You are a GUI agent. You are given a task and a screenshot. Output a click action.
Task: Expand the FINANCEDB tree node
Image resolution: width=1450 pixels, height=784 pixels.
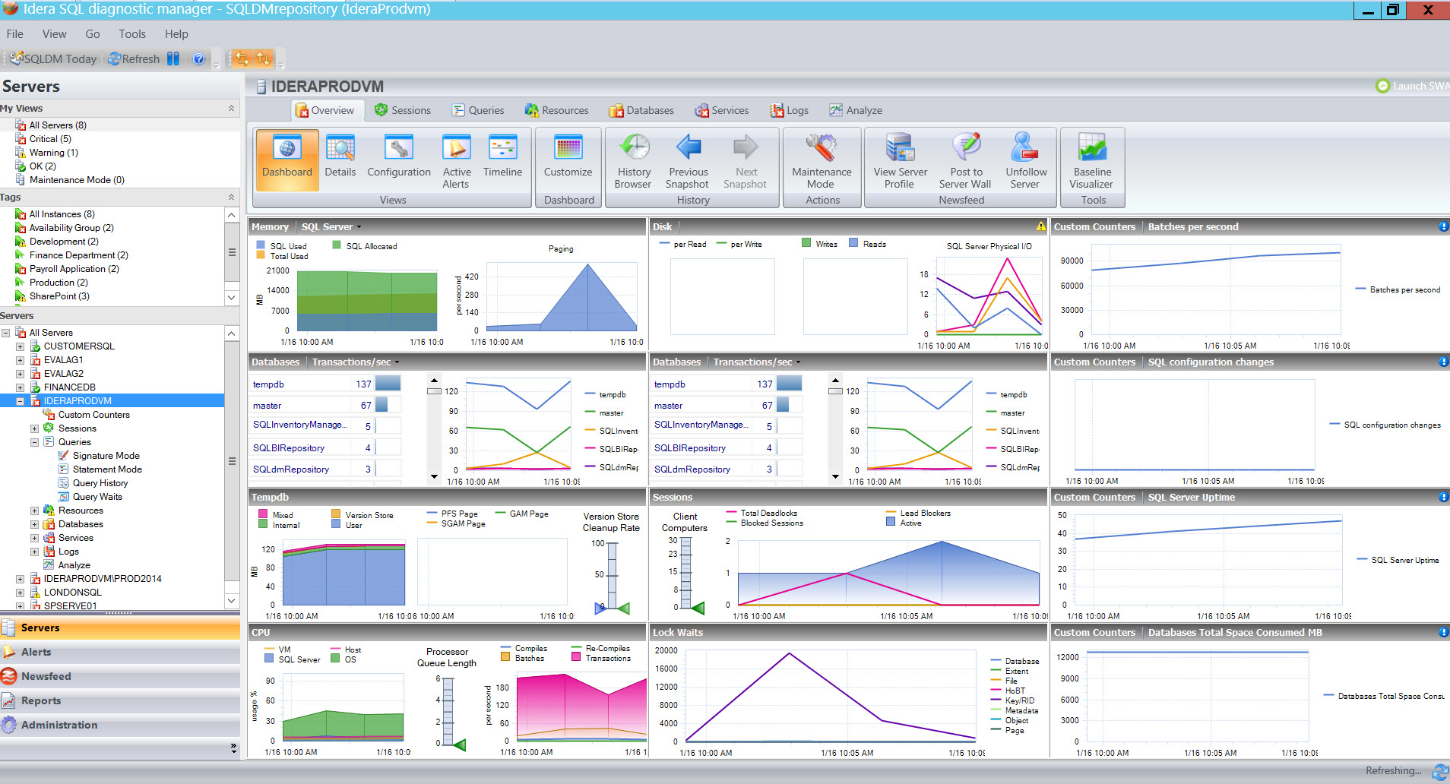click(20, 387)
